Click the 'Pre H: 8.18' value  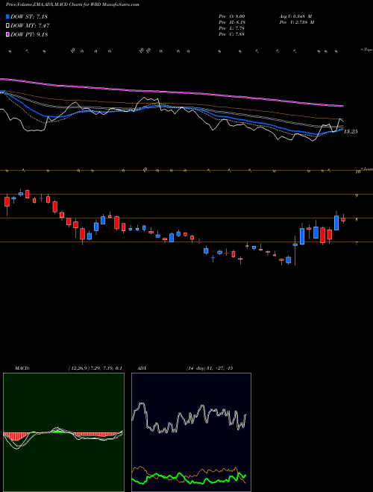pyautogui.click(x=232, y=22)
